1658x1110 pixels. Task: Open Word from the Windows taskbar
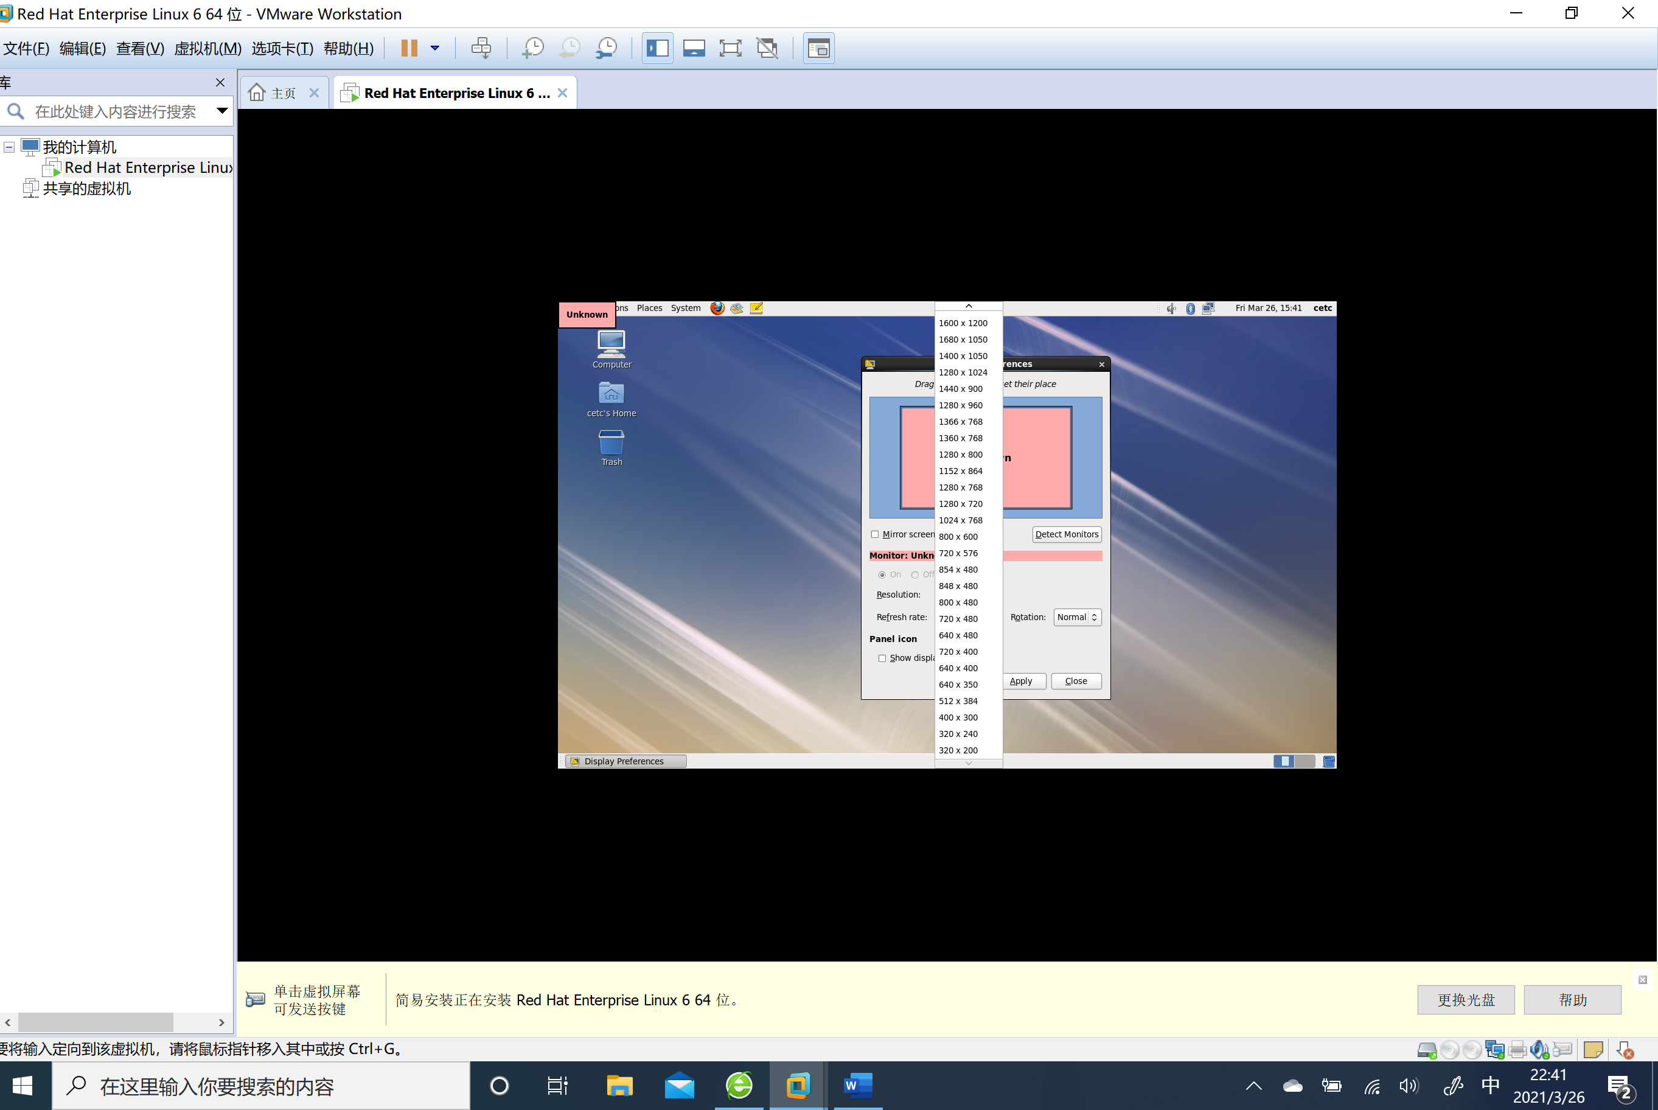[857, 1085]
